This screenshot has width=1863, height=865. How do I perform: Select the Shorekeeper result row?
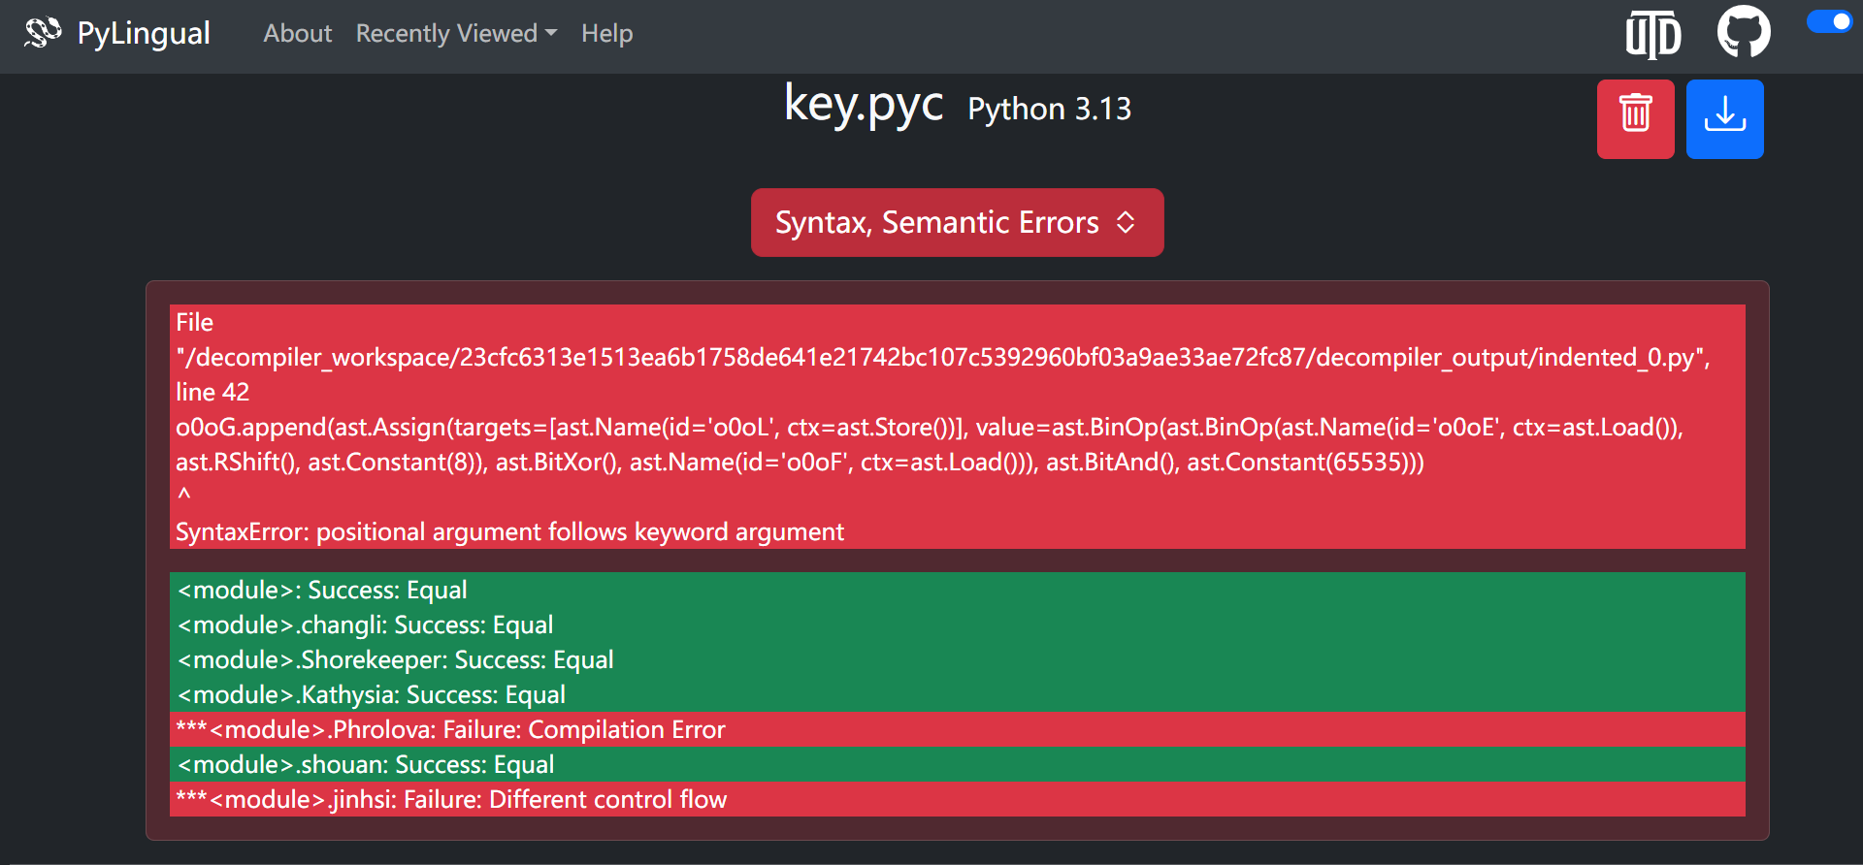(x=957, y=659)
